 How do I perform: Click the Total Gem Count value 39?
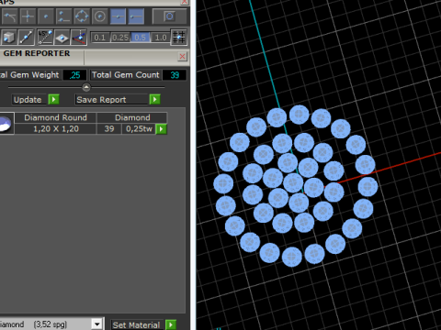tap(175, 75)
